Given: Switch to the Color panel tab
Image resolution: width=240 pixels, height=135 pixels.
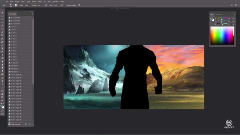Looking at the screenshot, I should click(212, 15).
